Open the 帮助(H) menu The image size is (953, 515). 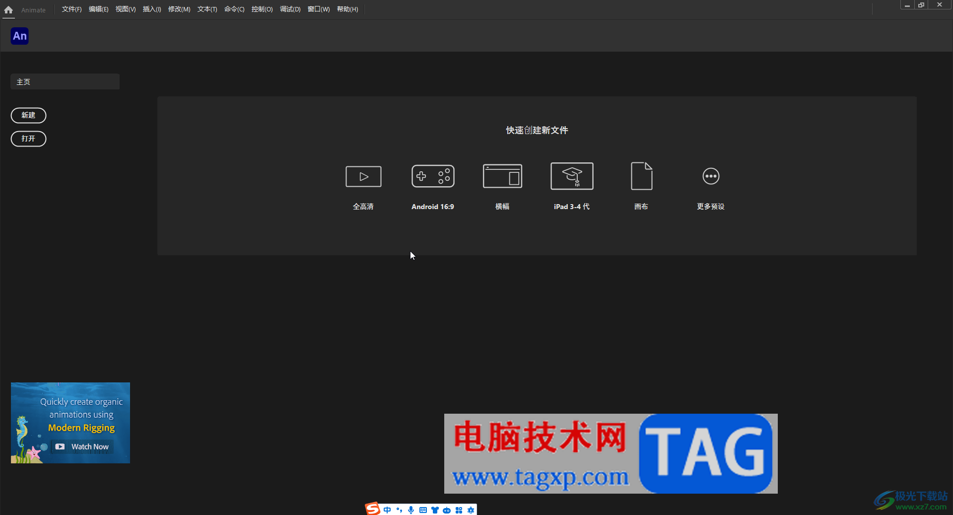tap(347, 9)
